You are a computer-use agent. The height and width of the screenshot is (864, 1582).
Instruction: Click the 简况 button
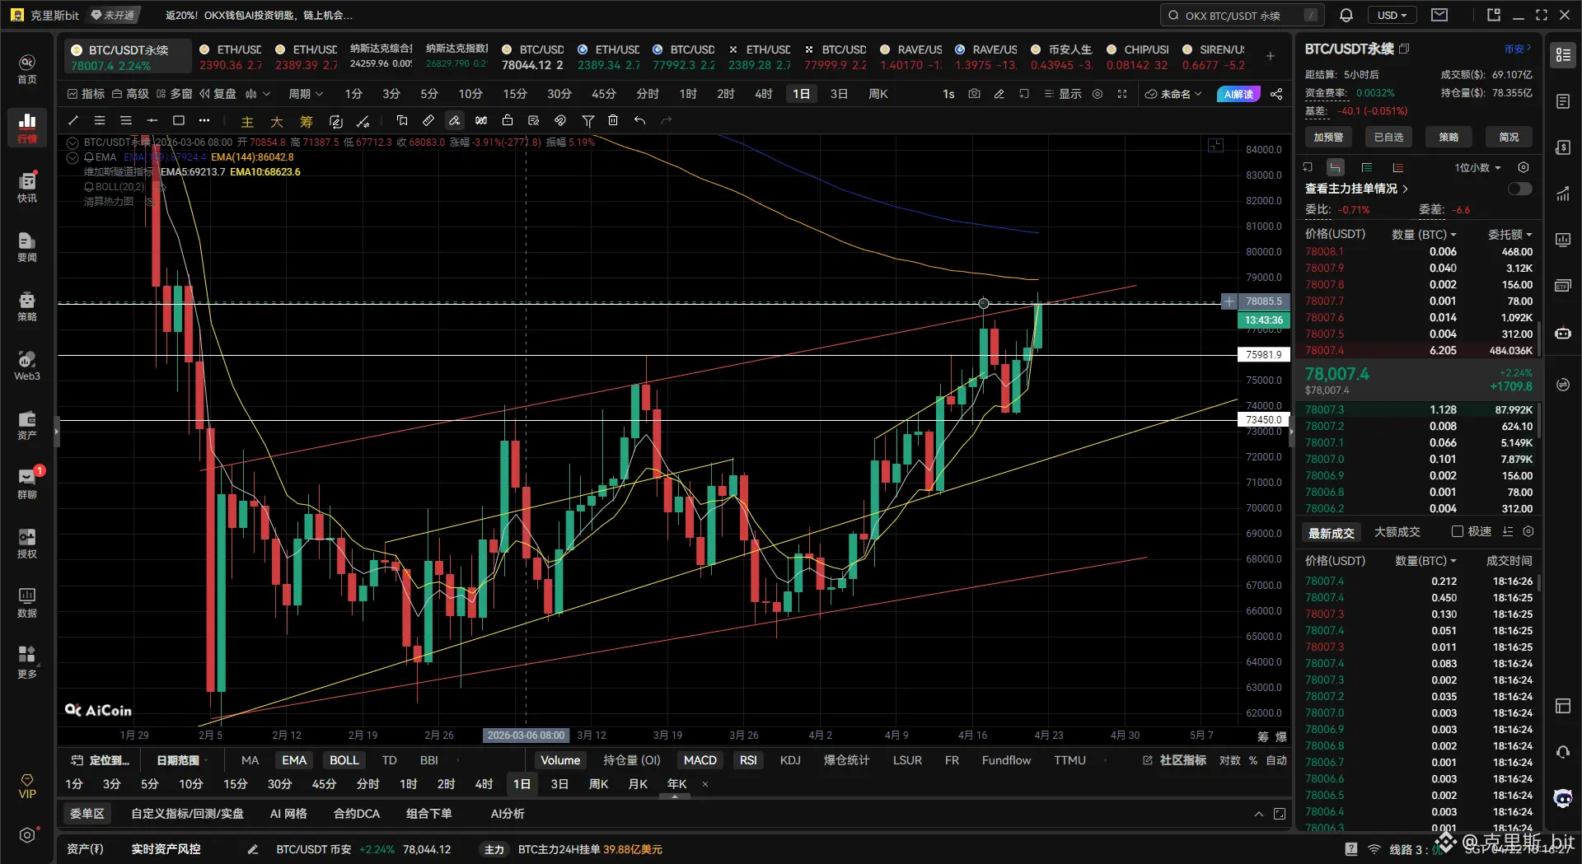(1509, 137)
